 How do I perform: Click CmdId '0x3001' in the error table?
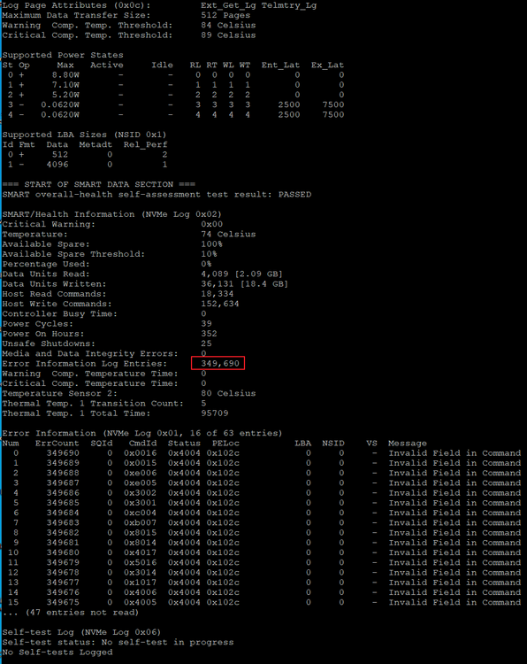click(x=140, y=503)
